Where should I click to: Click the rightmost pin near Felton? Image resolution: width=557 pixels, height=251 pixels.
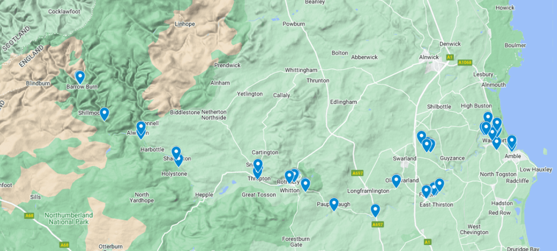[x=439, y=184]
